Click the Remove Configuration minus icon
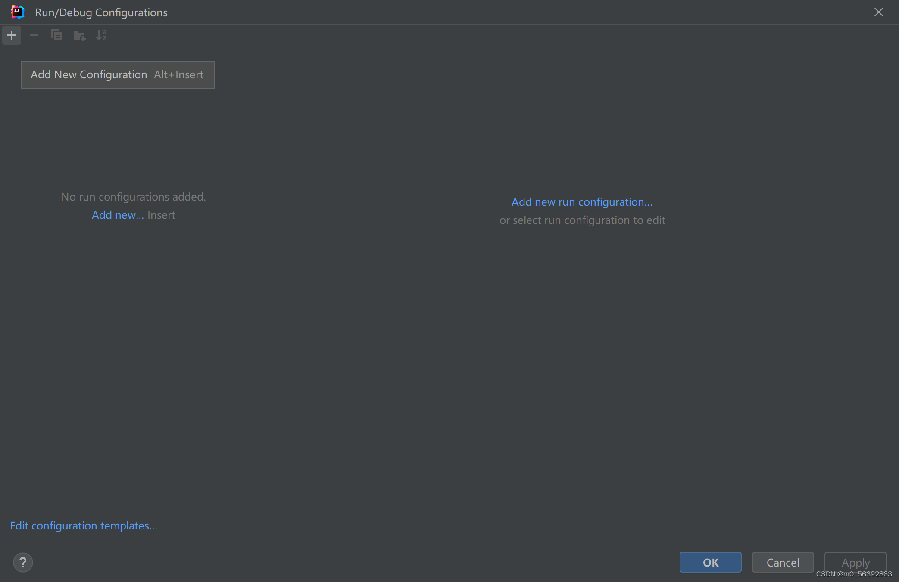The height and width of the screenshot is (582, 899). (x=34, y=35)
